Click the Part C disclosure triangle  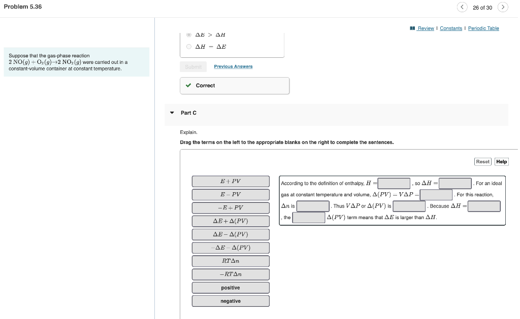point(172,113)
